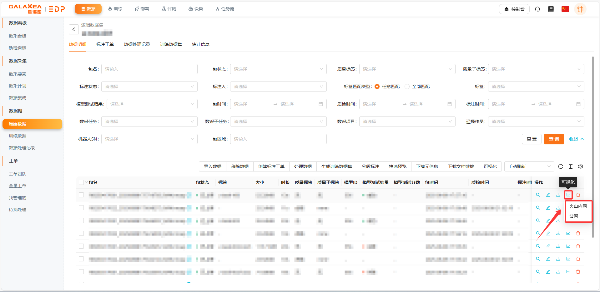This screenshot has height=292, width=600.
Task: Tick the select-all checkbox in table header
Action: point(81,182)
